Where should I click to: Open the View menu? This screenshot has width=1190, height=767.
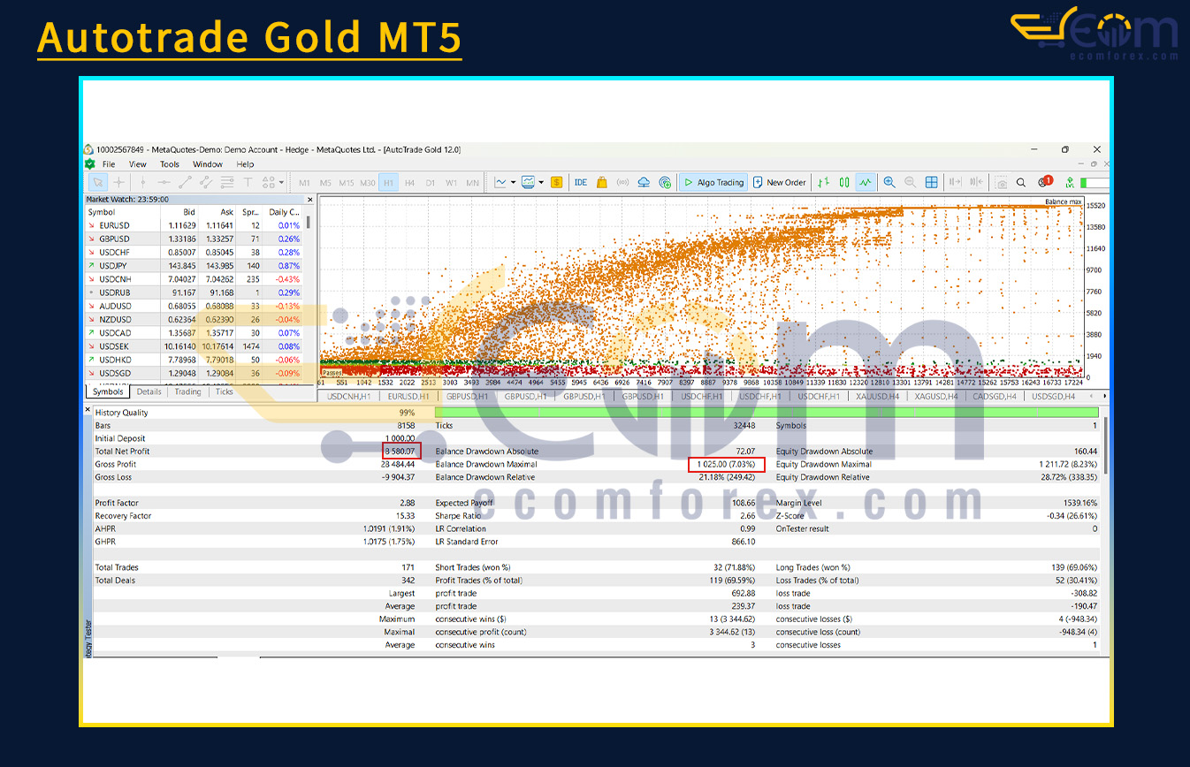pyautogui.click(x=137, y=164)
